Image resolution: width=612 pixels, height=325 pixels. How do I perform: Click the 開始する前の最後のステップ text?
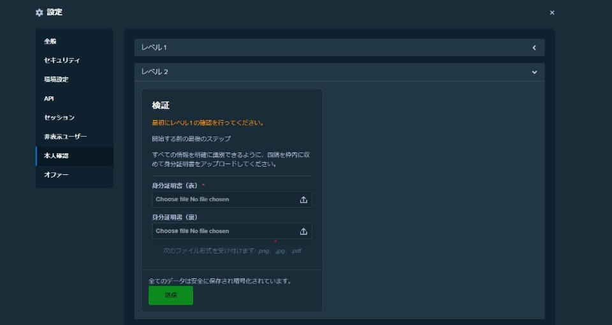tap(191, 139)
